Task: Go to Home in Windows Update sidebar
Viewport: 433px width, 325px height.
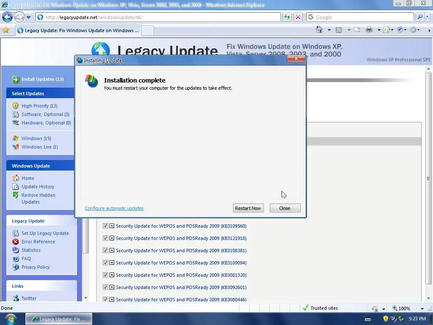Action: point(28,178)
